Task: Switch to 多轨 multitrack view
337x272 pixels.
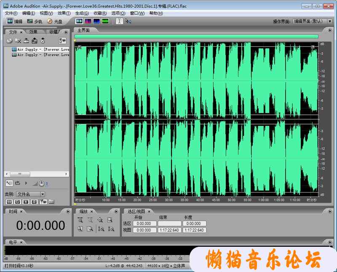Action: pos(35,21)
